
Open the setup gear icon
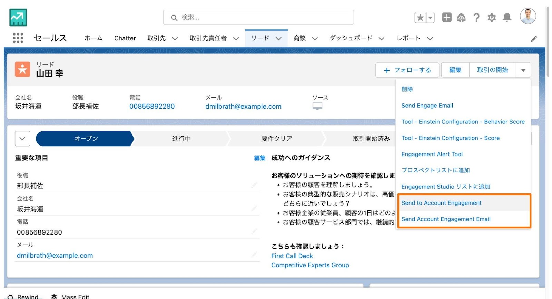pos(492,17)
